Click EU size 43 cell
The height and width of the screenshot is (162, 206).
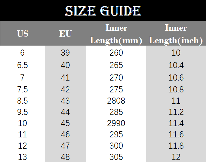pos(65,101)
